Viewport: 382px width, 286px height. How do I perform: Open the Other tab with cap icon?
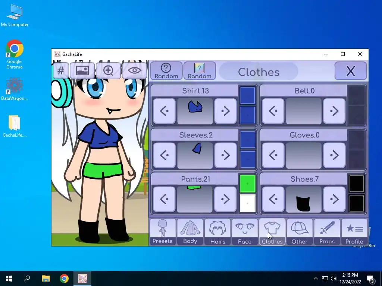point(300,232)
